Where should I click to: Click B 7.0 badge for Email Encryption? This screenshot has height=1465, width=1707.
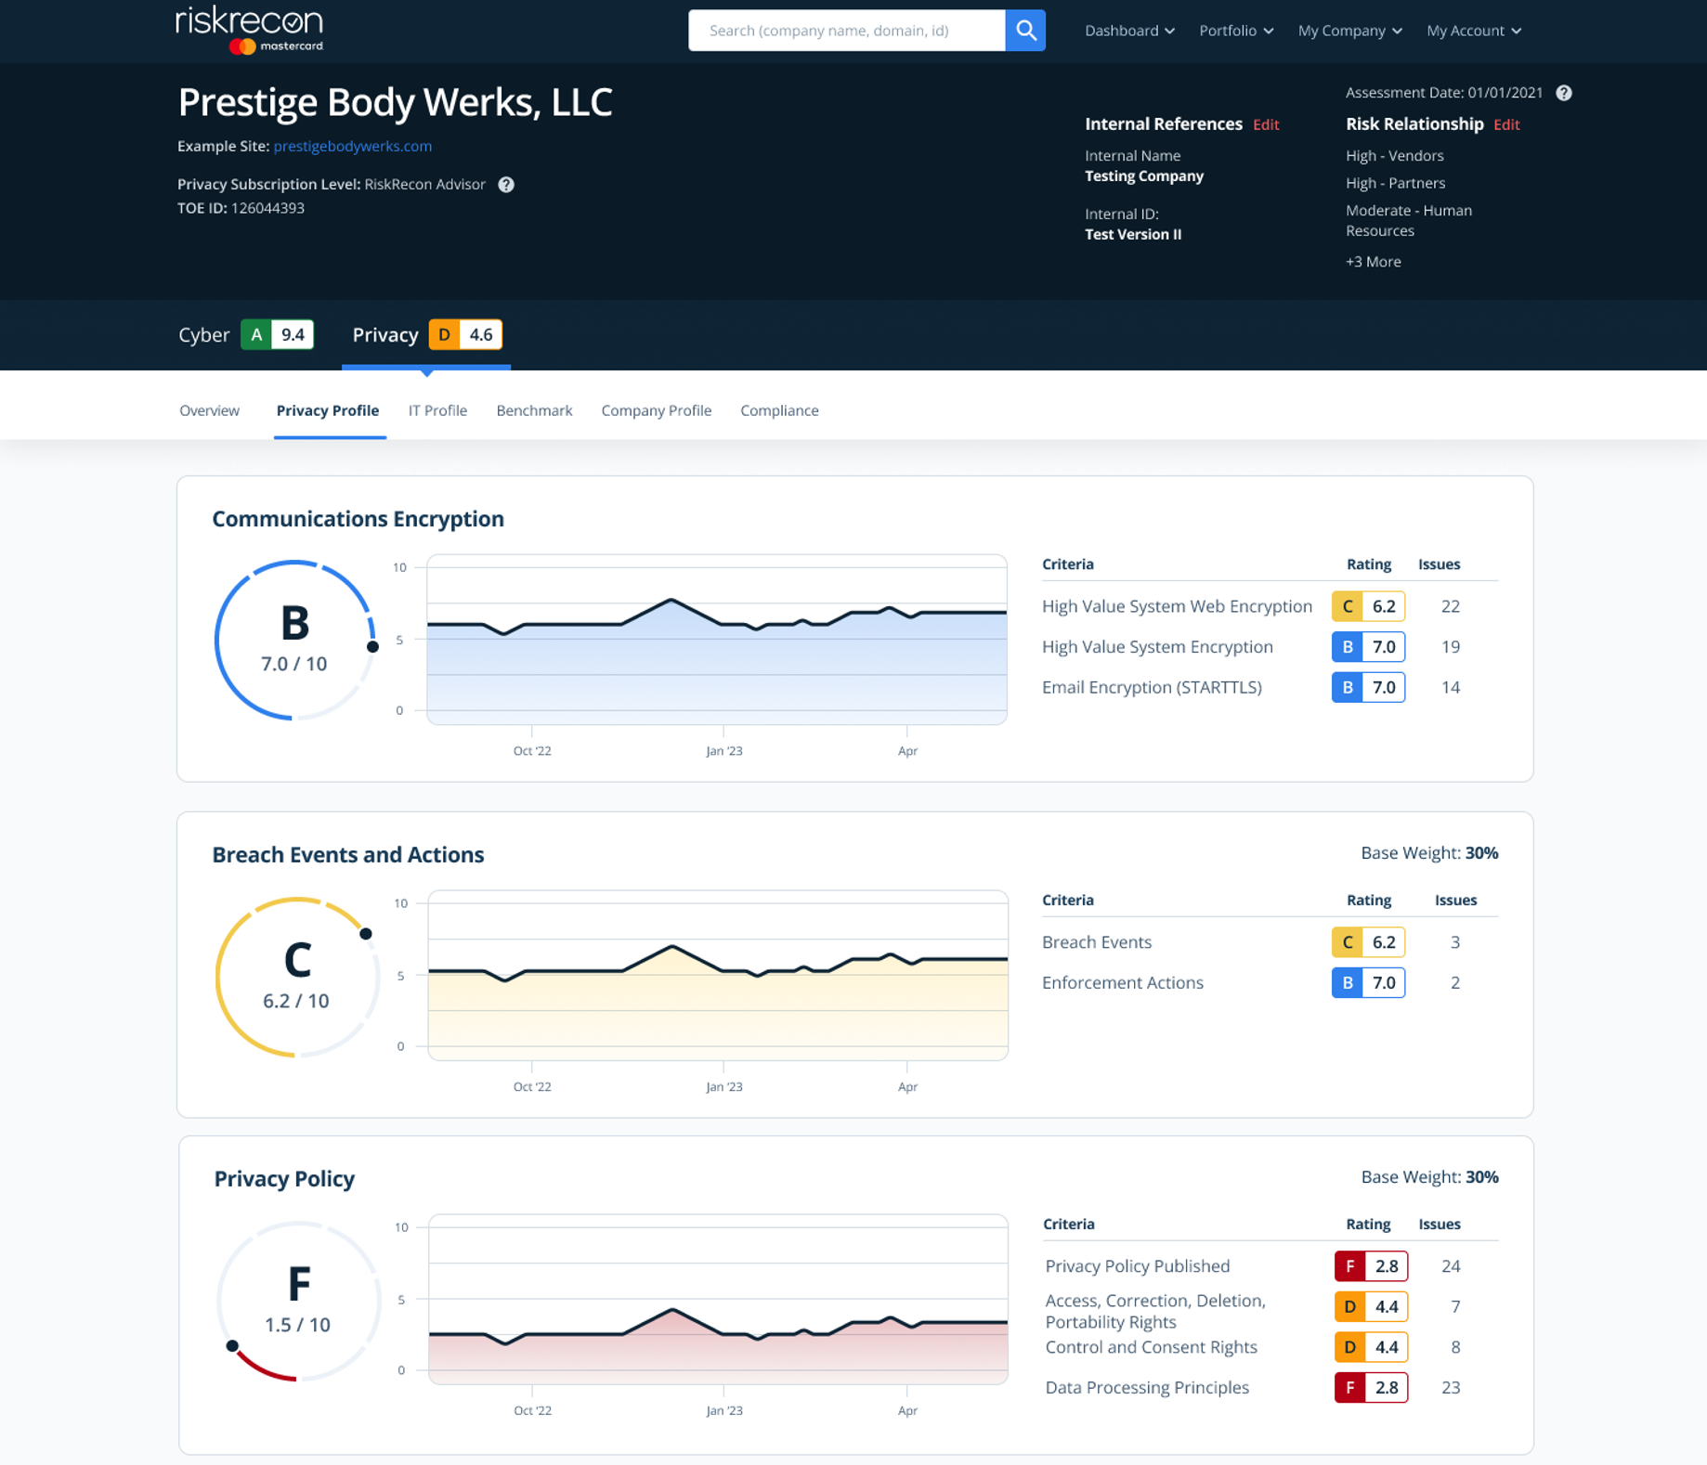(1368, 688)
